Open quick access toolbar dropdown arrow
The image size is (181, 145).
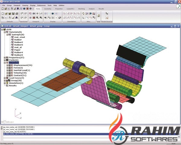pyautogui.click(x=33, y=9)
